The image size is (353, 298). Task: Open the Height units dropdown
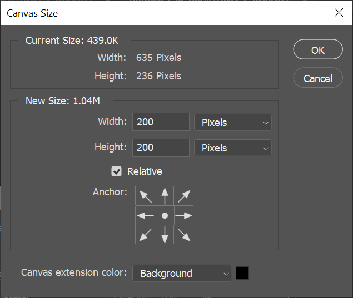(232, 148)
